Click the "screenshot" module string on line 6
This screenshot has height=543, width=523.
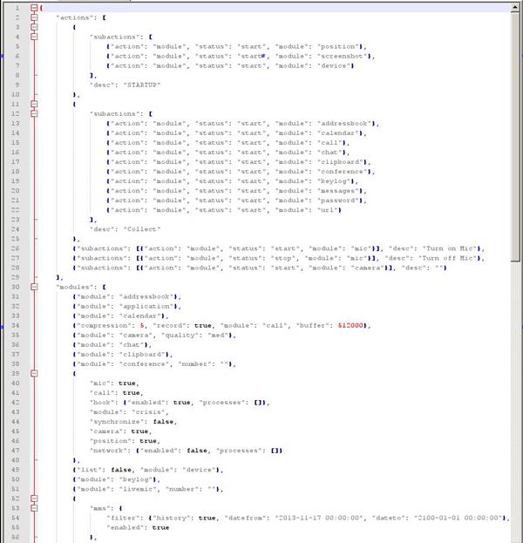pos(343,56)
